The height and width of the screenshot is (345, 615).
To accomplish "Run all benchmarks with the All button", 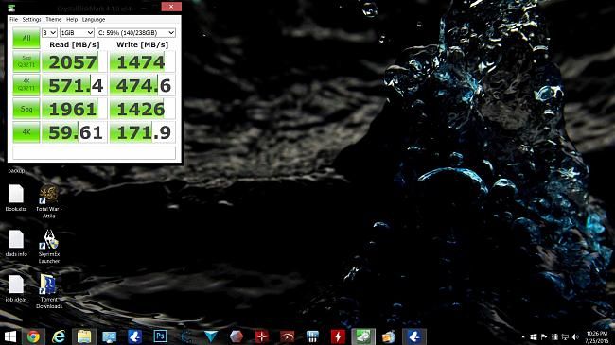I will click(26, 38).
